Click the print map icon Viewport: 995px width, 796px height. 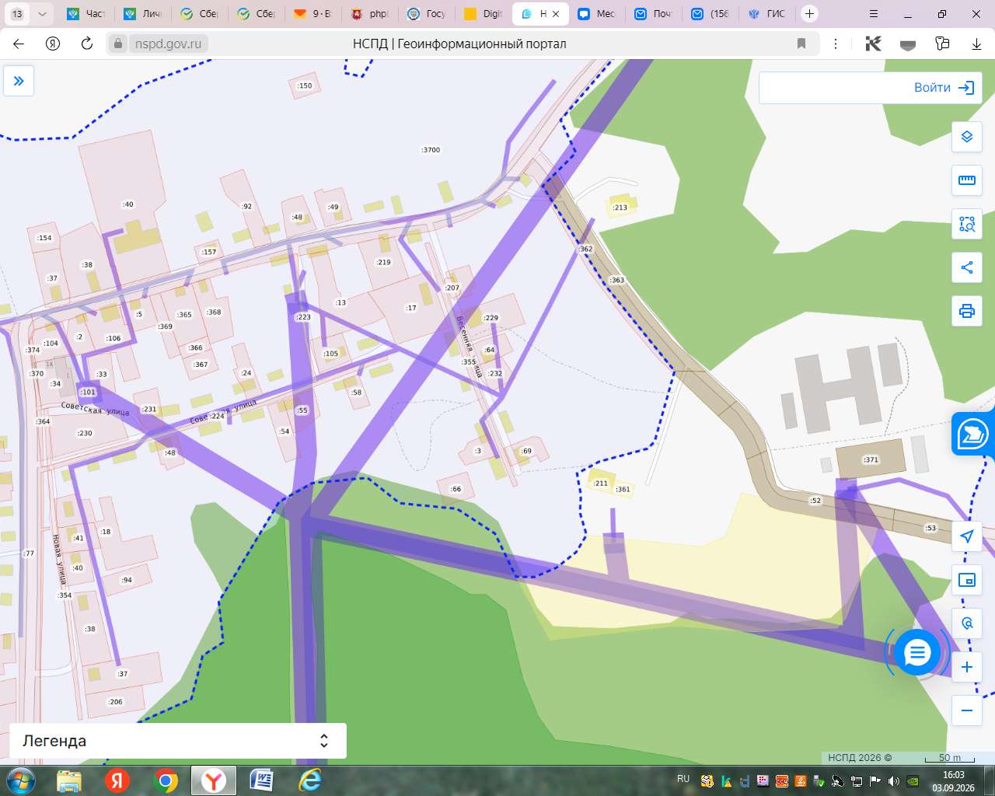point(967,311)
